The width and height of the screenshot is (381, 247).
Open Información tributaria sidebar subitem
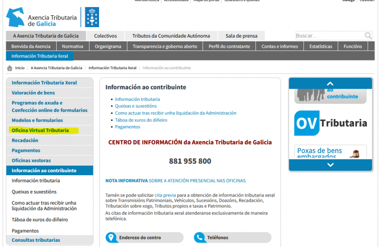tap(36, 181)
